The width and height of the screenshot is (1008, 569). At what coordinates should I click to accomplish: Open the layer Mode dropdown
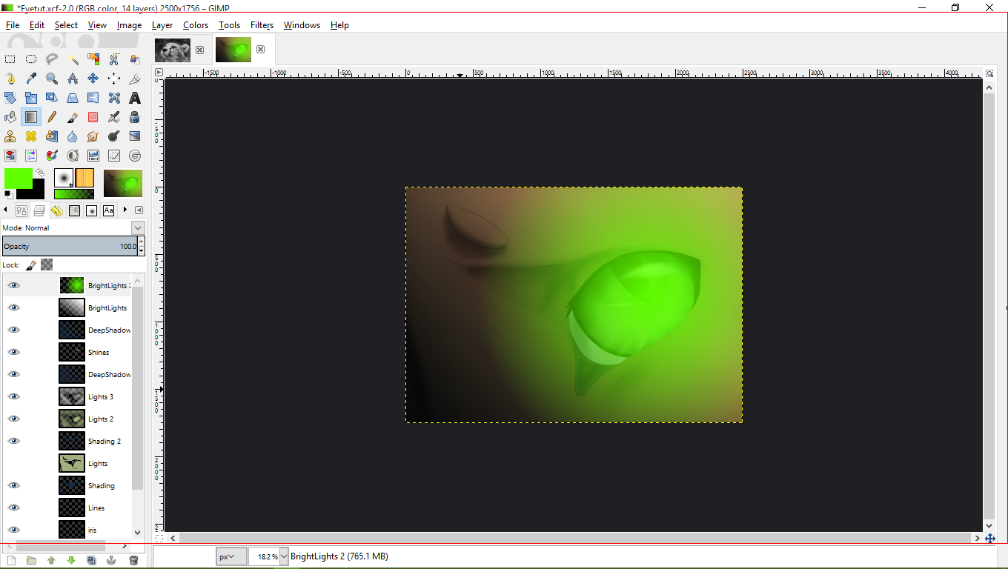[138, 227]
